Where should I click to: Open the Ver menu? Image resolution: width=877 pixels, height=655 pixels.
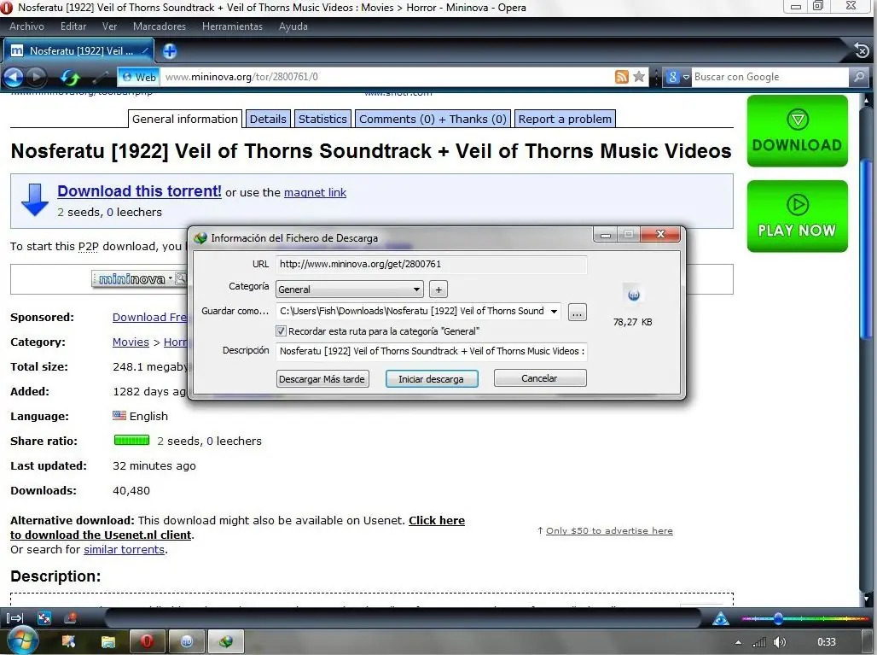click(109, 26)
